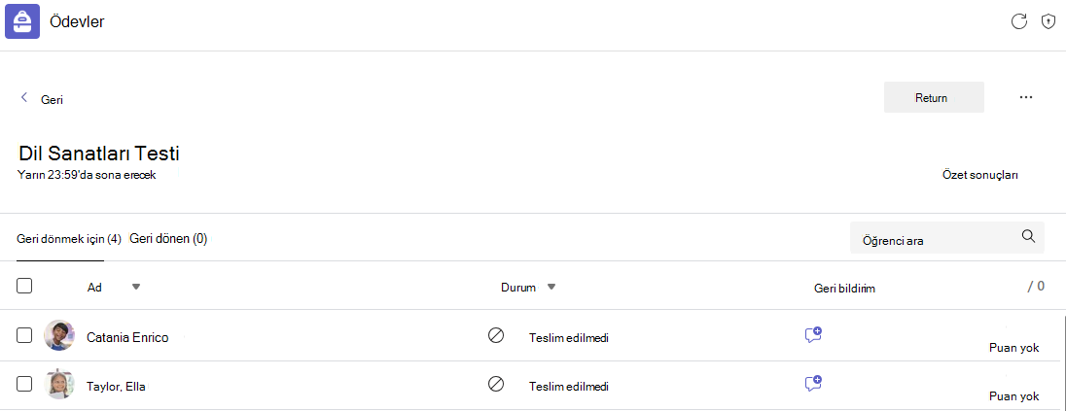
Task: Open the shield privacy icon
Action: 1048,21
